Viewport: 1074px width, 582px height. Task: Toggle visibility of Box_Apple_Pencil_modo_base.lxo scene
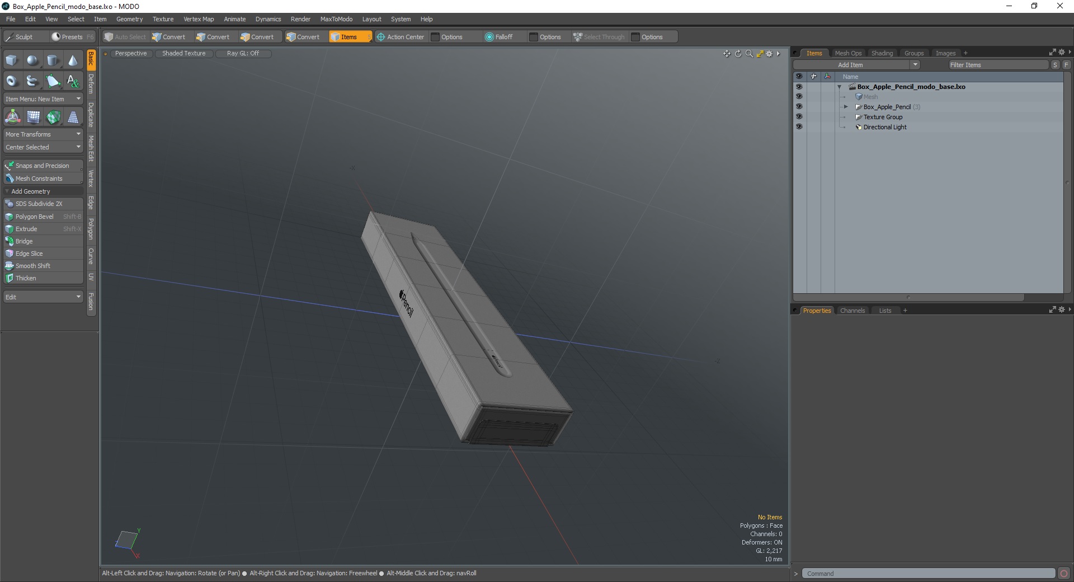pyautogui.click(x=799, y=87)
